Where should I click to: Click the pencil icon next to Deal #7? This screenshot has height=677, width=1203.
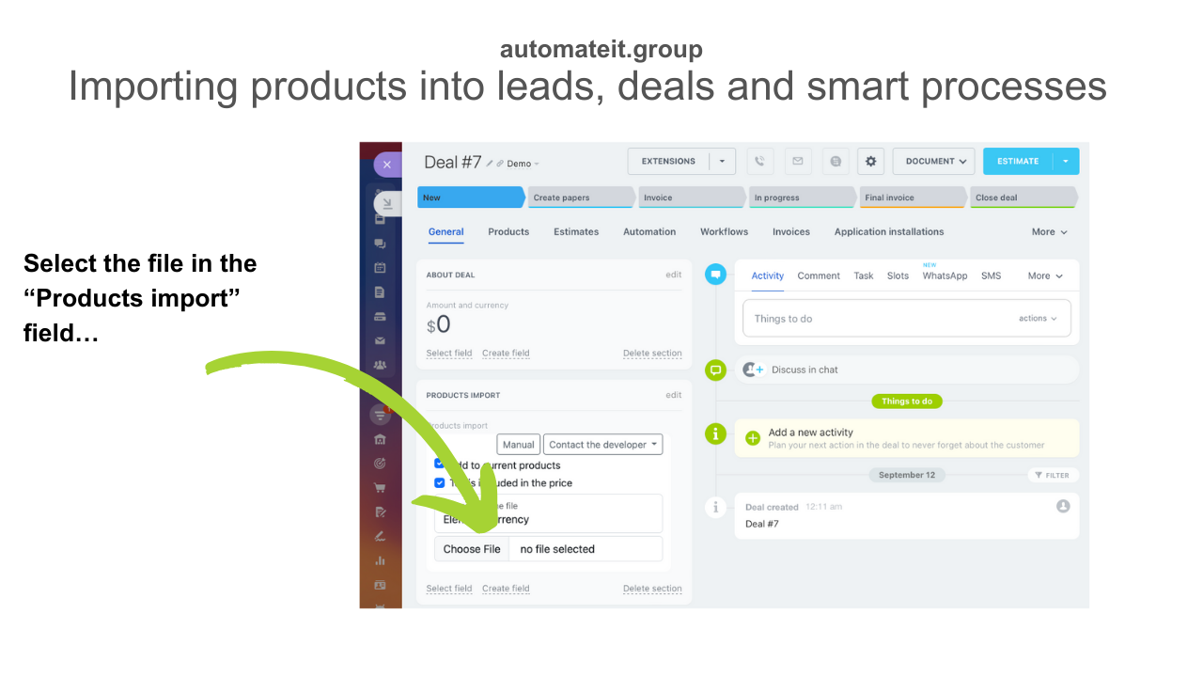coord(490,164)
